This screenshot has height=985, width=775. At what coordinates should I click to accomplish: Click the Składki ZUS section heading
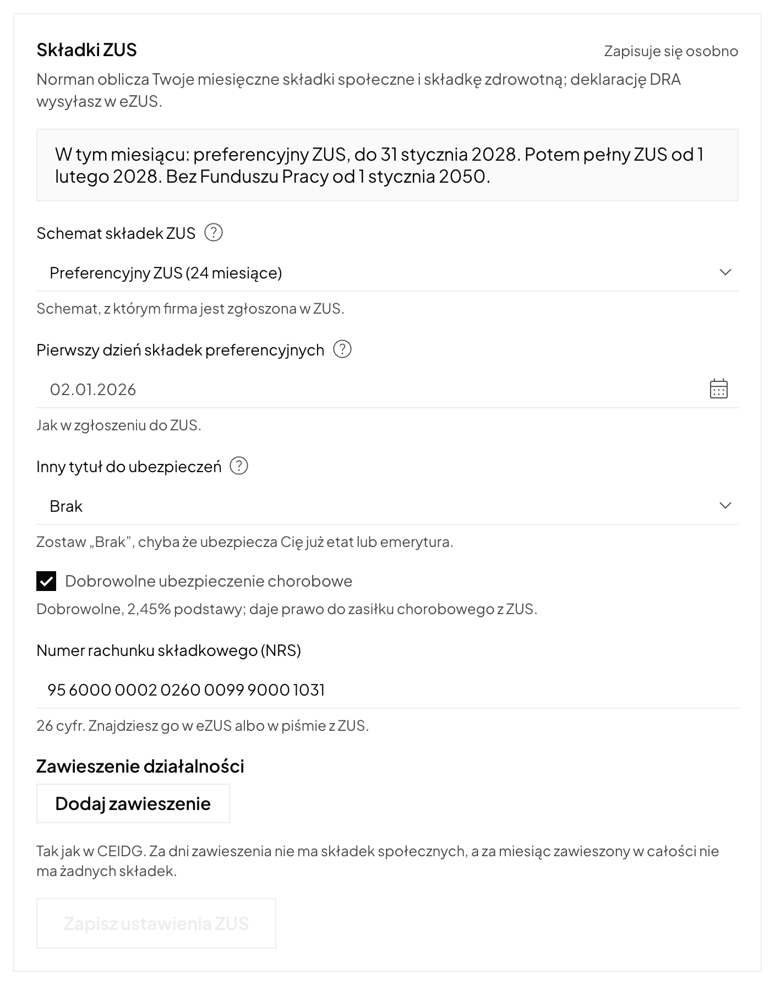pyautogui.click(x=87, y=50)
